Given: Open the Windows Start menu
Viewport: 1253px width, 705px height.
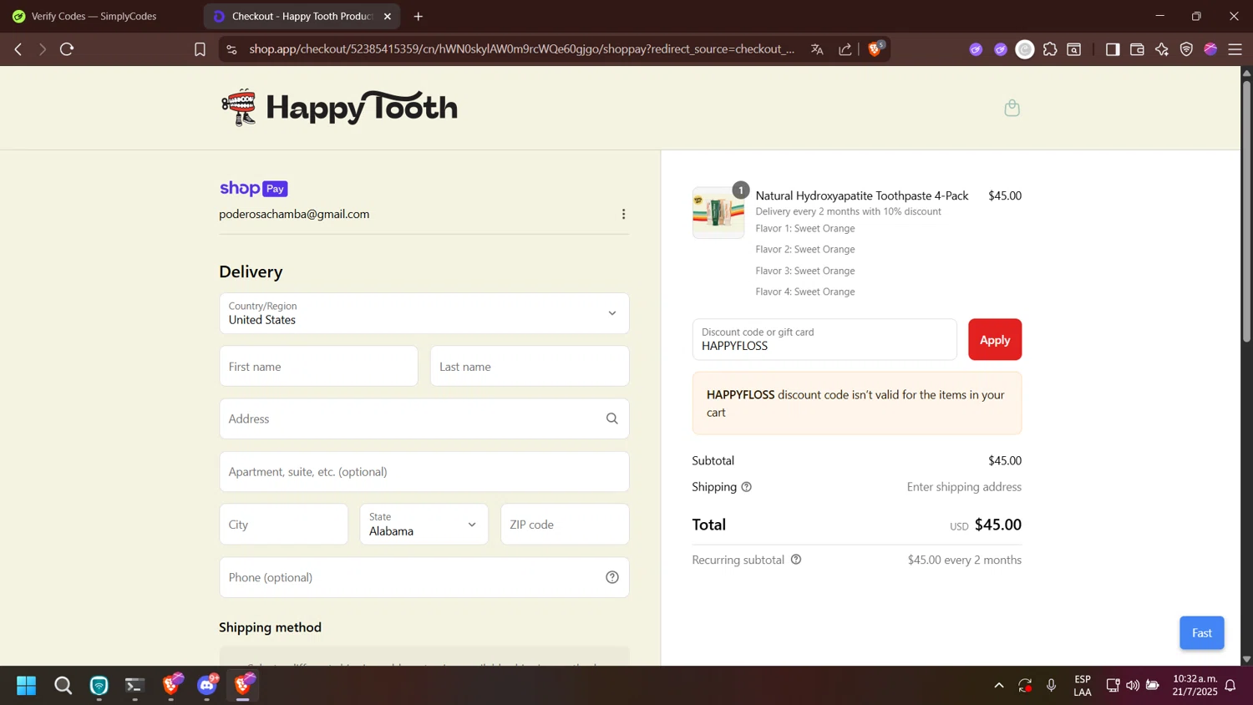Looking at the screenshot, I should pos(27,686).
